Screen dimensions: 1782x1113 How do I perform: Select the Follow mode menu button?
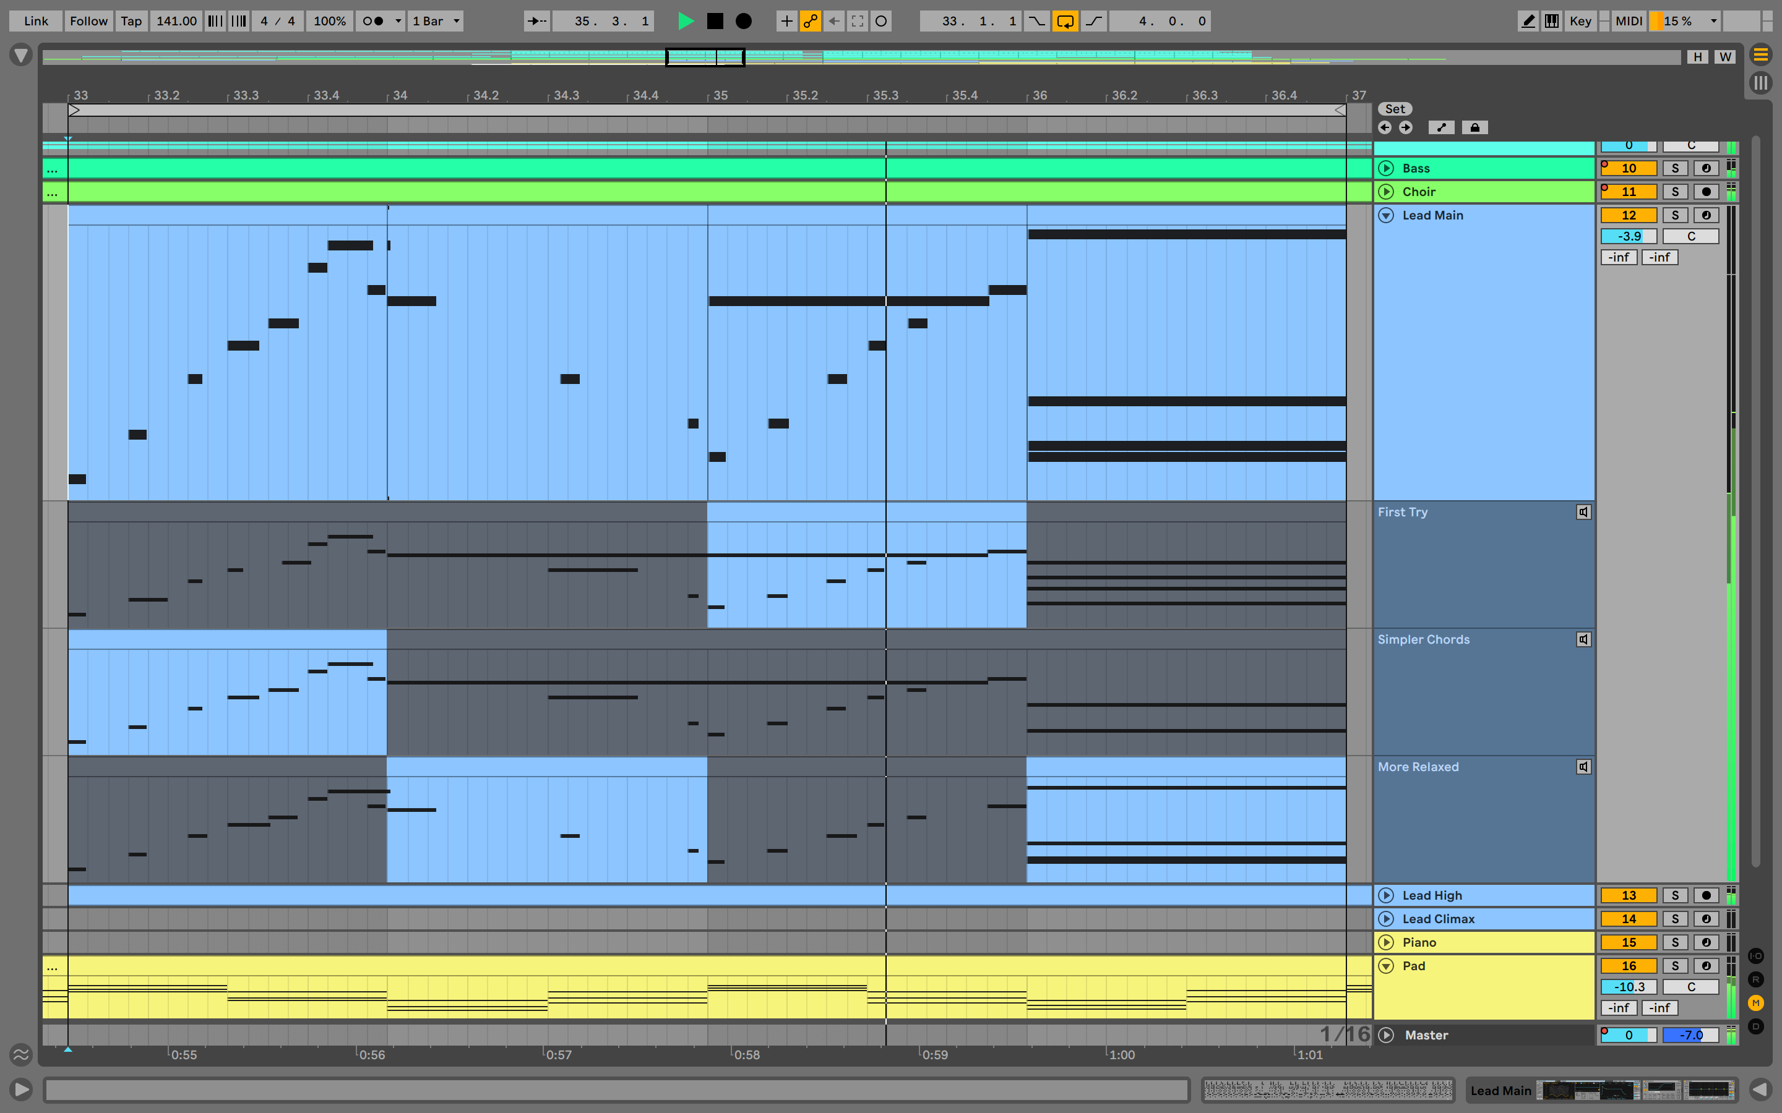(86, 19)
